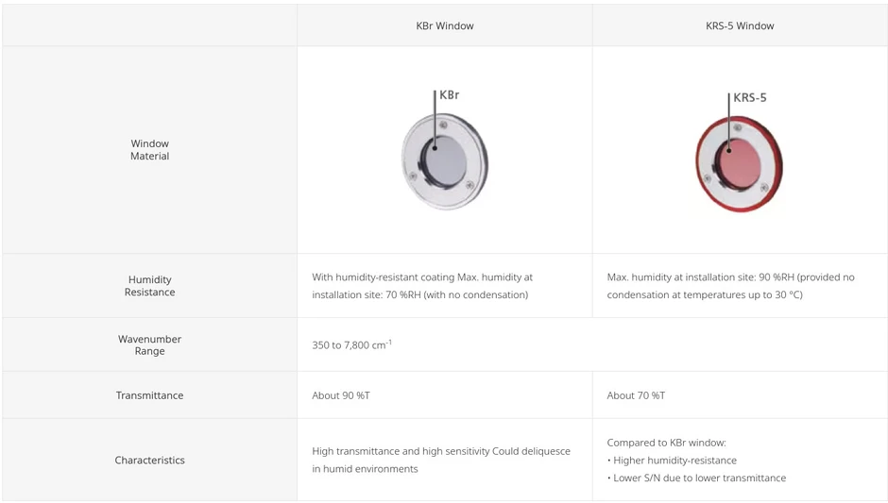Select the KBr Window column header
Screen dimensions: 888x503
click(444, 25)
